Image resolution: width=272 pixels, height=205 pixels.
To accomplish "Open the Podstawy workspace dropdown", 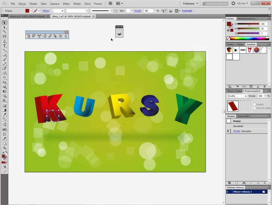I will coord(190,3).
